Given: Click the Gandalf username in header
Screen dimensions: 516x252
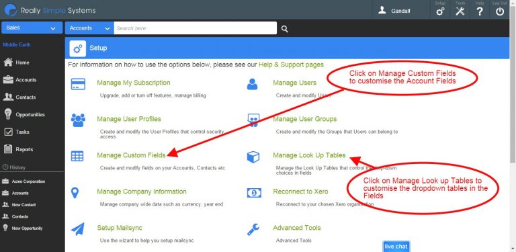Looking at the screenshot, I should pyautogui.click(x=401, y=11).
